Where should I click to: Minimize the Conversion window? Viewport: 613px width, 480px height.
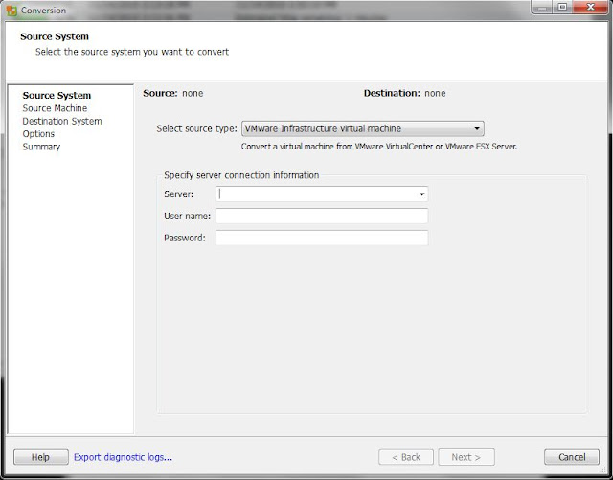click(x=541, y=8)
